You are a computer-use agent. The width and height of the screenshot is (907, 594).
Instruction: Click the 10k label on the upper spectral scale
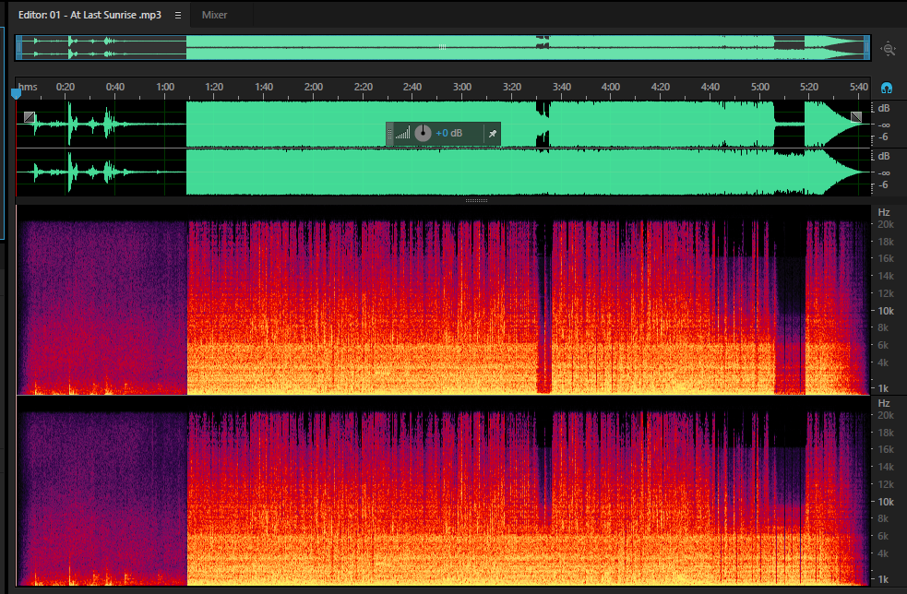coord(886,311)
